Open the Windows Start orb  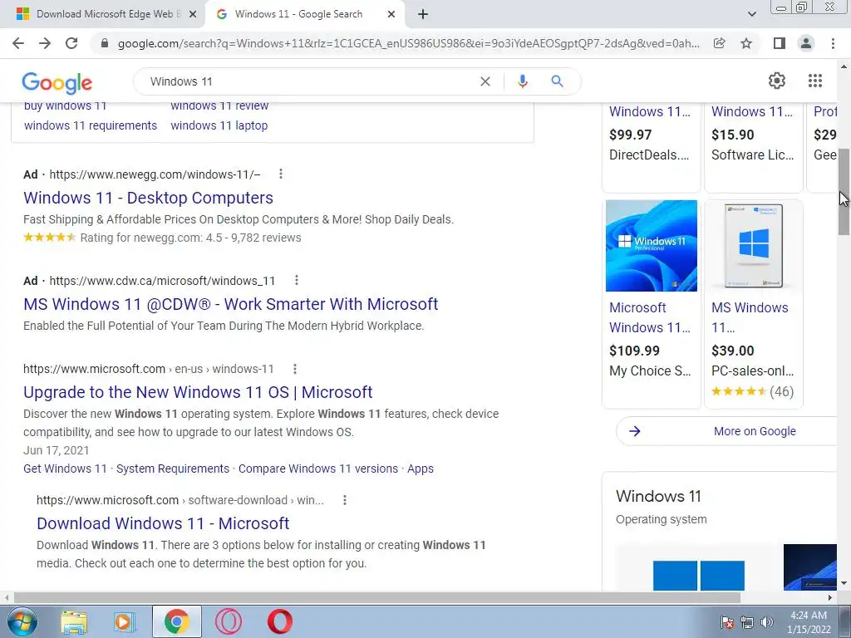22,621
